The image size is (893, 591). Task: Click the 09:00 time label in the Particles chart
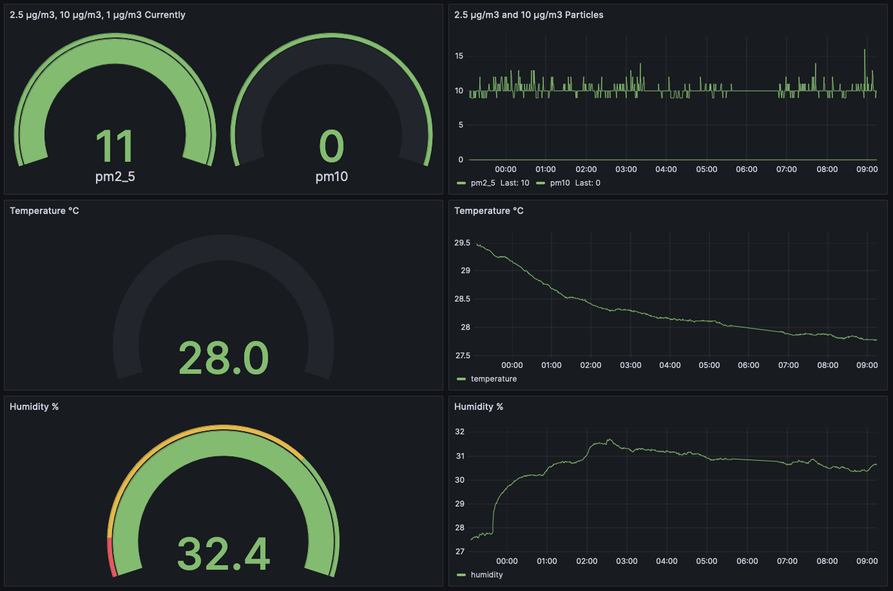(867, 170)
